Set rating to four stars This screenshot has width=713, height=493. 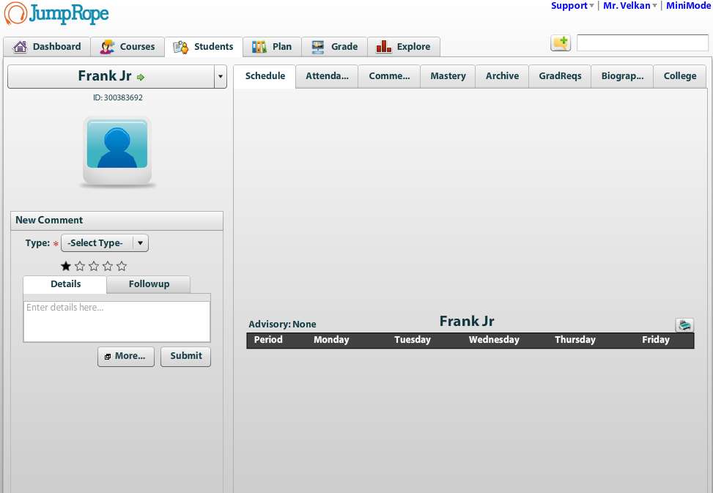click(107, 266)
